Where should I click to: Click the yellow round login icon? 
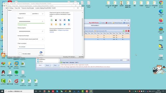click(x=56, y=24)
